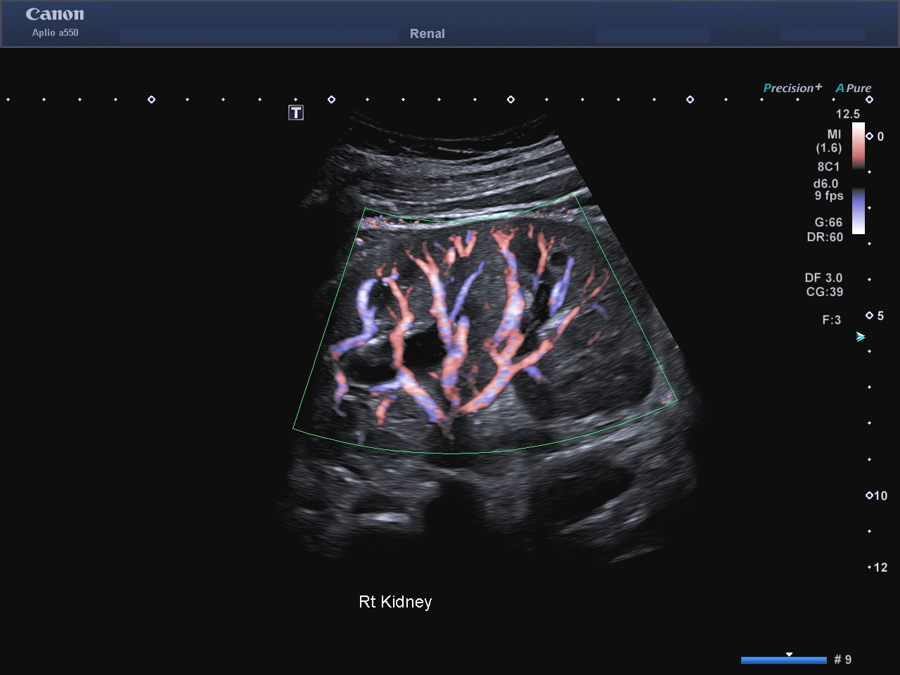The width and height of the screenshot is (900, 675).
Task: Click the red-to-blue color Doppler scale bar
Action: [859, 178]
